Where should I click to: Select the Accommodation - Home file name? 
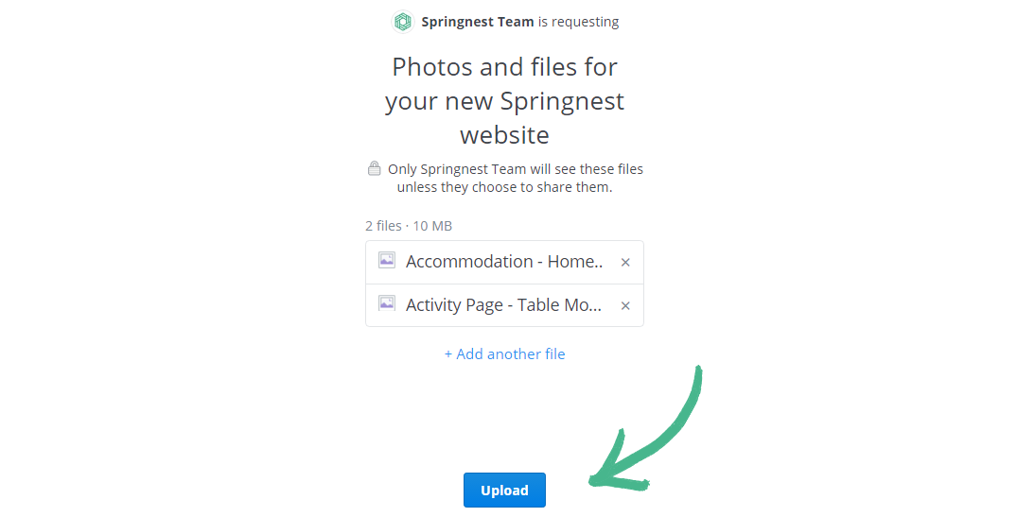click(x=504, y=262)
